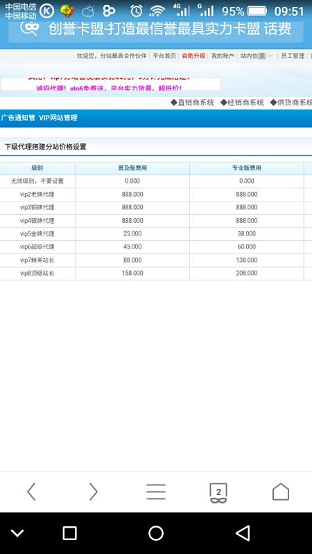Image resolution: width=312 pixels, height=554 pixels.
Task: Click the 专业版费用 column header
Action: pyautogui.click(x=247, y=168)
